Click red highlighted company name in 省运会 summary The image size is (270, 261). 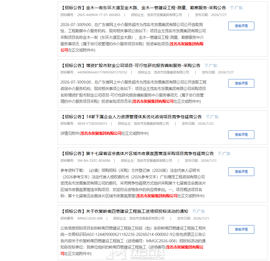tap(157, 196)
